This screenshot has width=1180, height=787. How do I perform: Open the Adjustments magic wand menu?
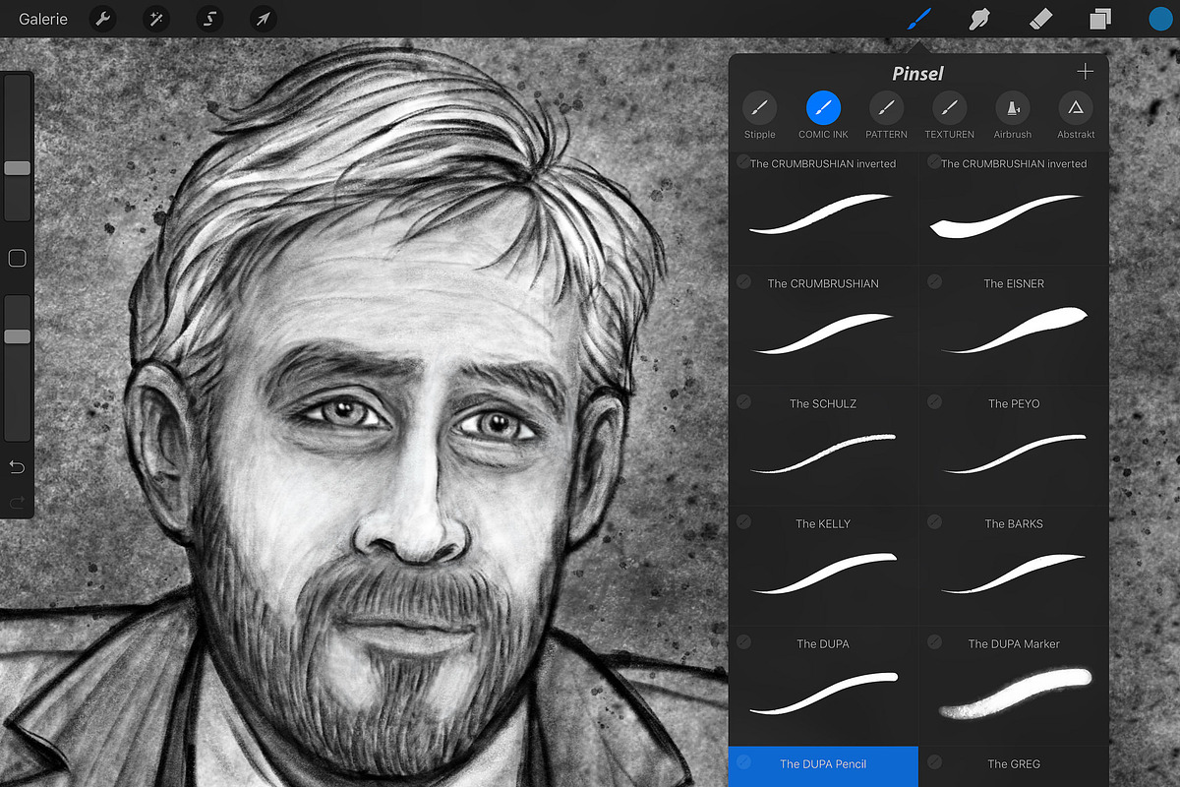(155, 19)
